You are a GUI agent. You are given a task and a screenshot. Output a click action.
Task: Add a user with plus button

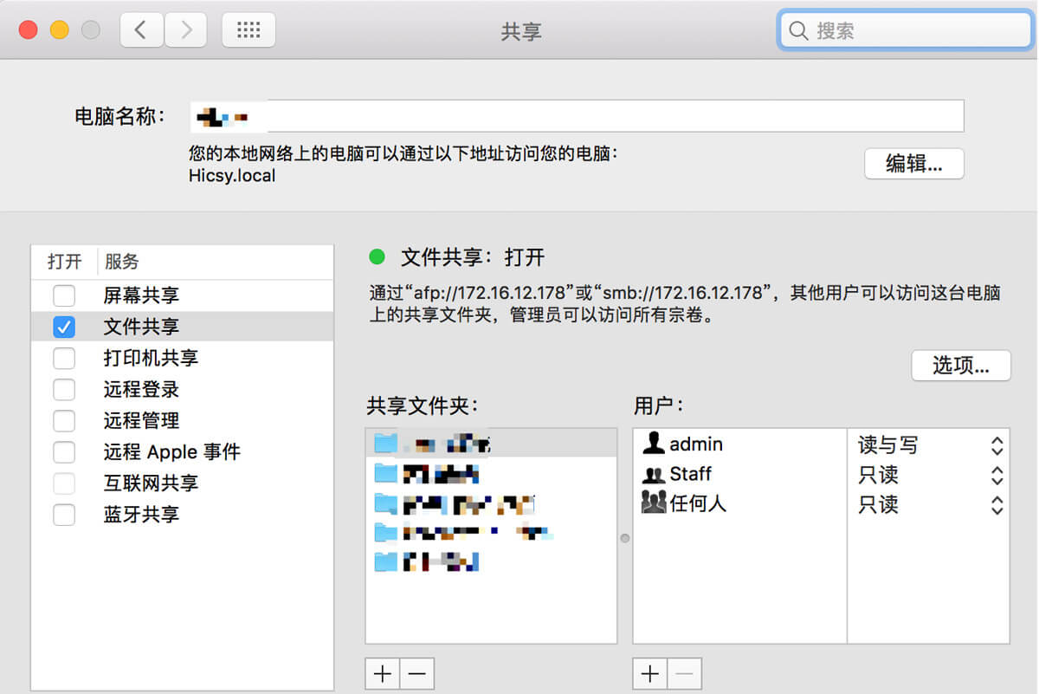pyautogui.click(x=650, y=673)
